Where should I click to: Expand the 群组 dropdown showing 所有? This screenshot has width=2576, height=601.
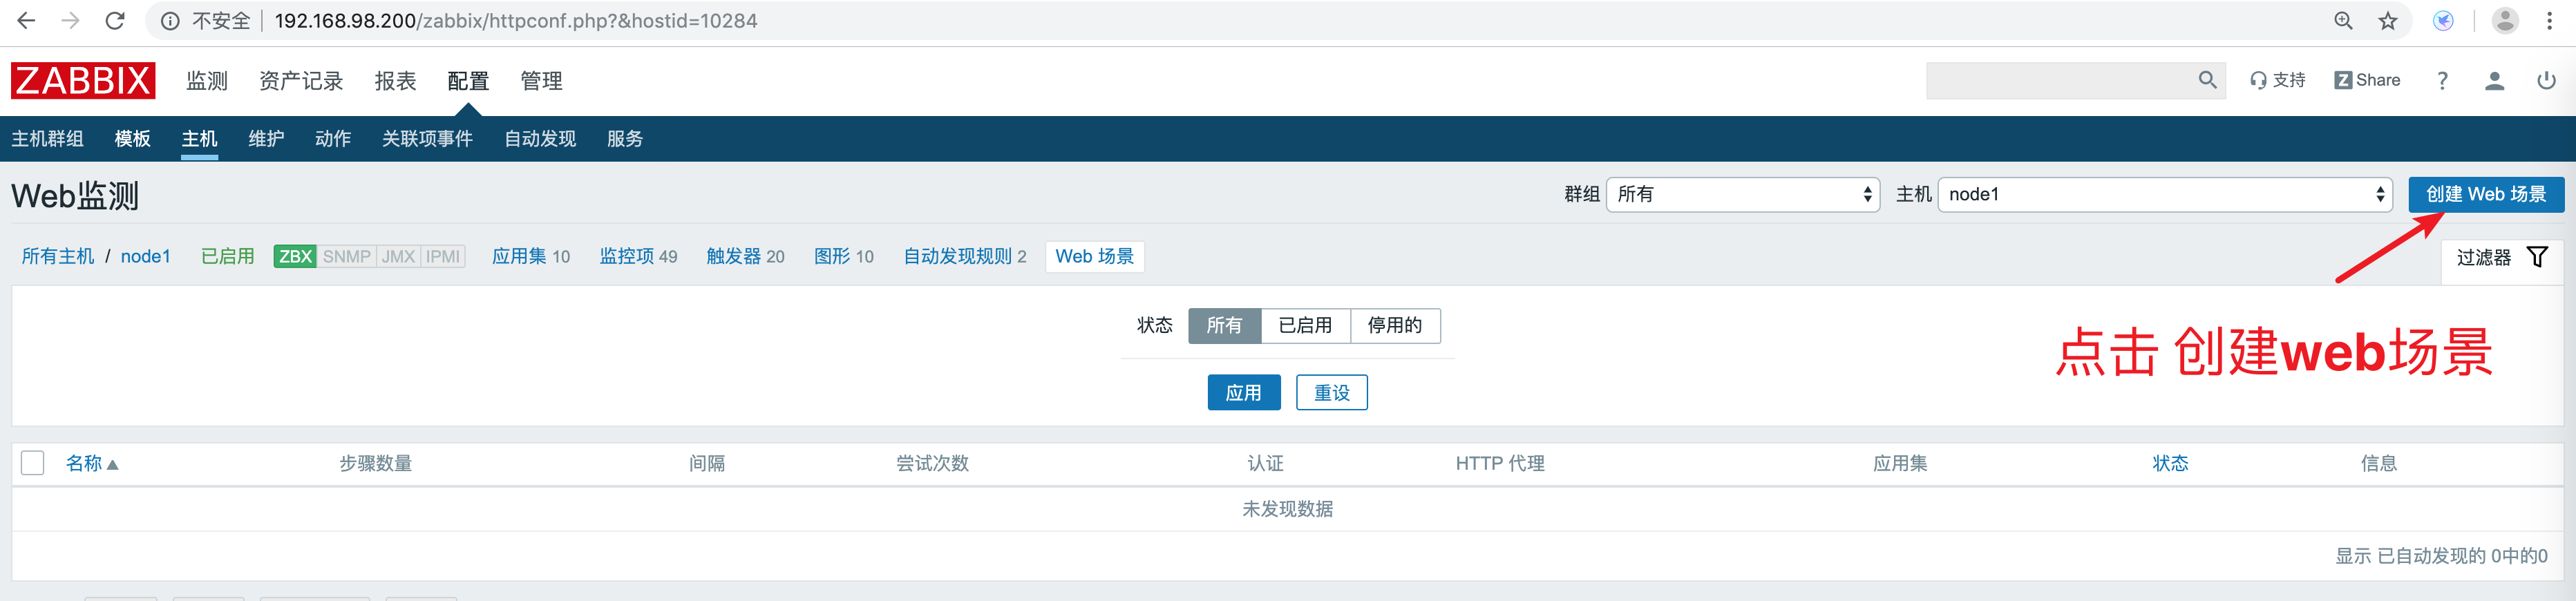[1742, 195]
